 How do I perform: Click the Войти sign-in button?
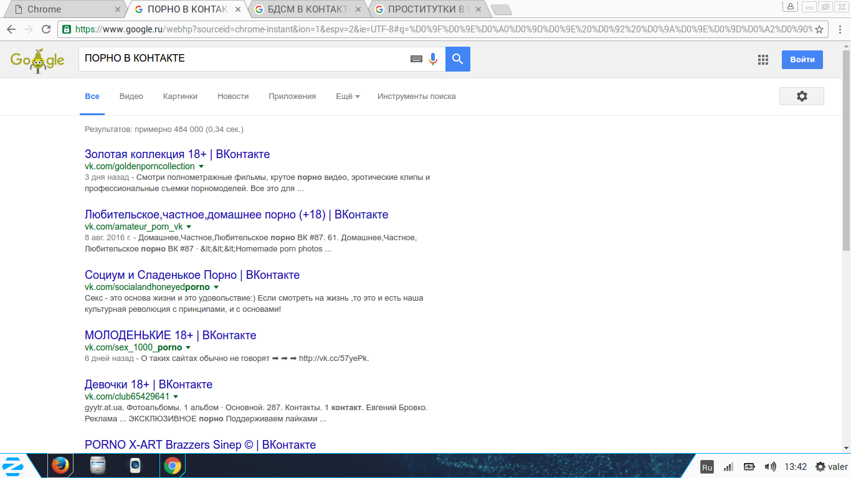point(802,60)
